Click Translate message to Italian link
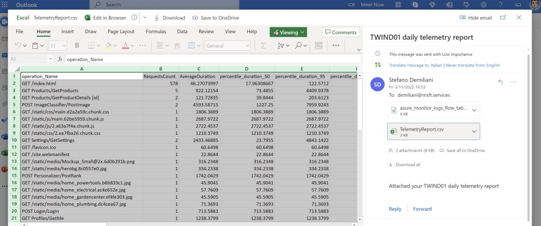 coord(415,65)
